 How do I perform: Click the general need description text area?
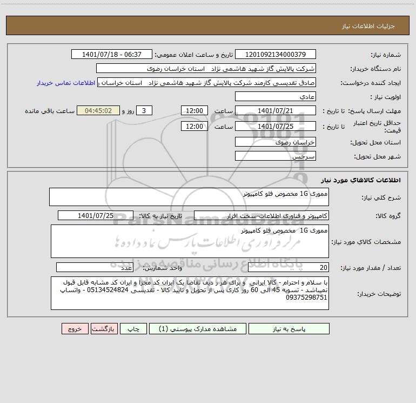coord(189,197)
